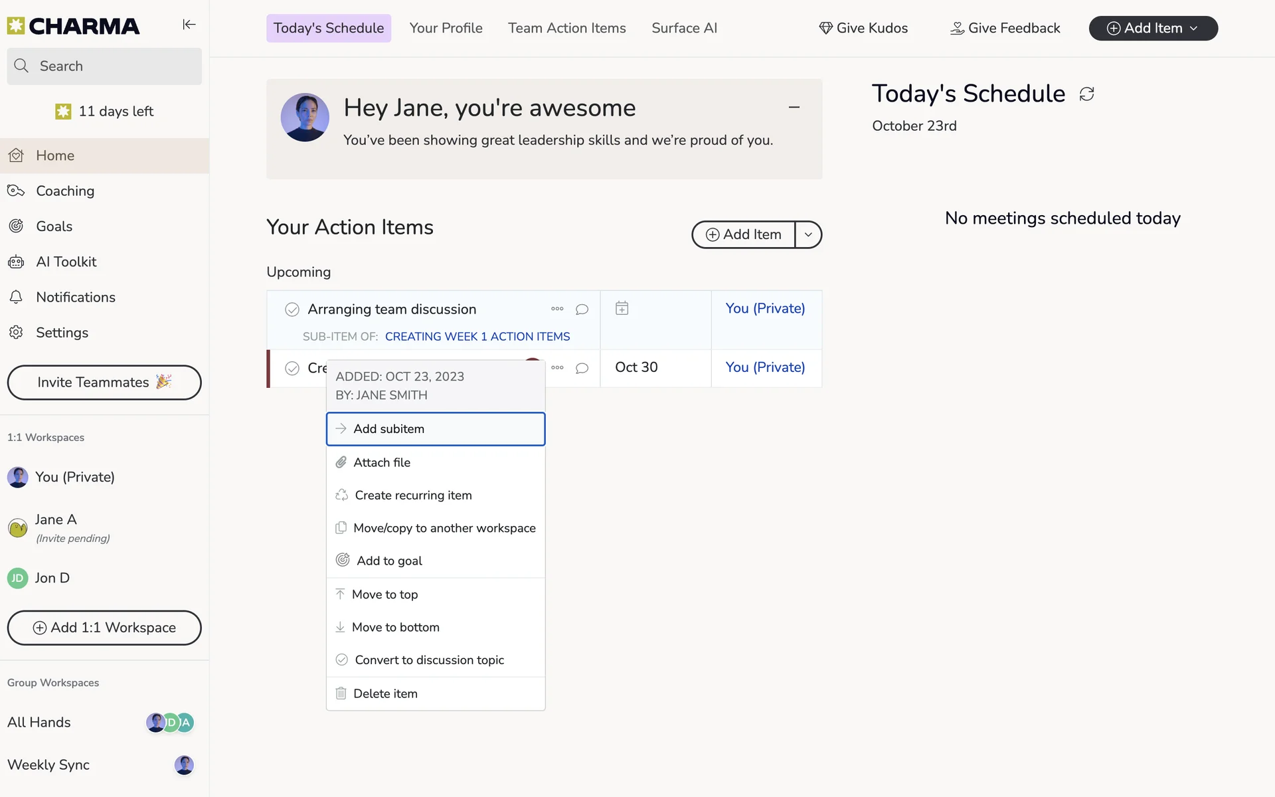Open Goals in sidebar

point(54,226)
